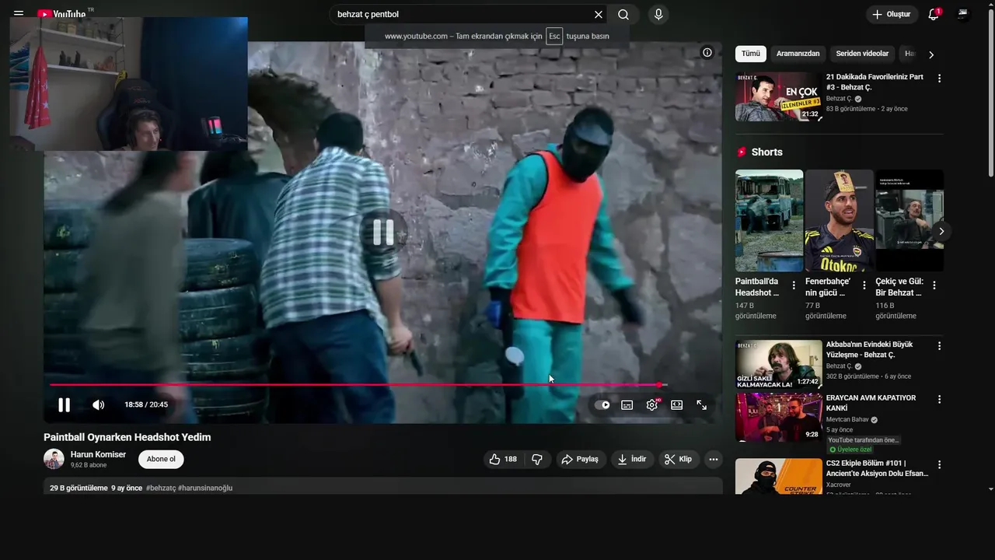Go to the YouTube home logo

[64, 14]
